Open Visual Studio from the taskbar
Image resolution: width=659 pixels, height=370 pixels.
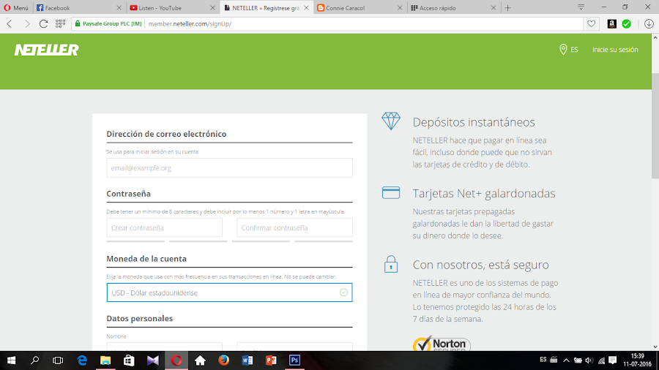152,360
